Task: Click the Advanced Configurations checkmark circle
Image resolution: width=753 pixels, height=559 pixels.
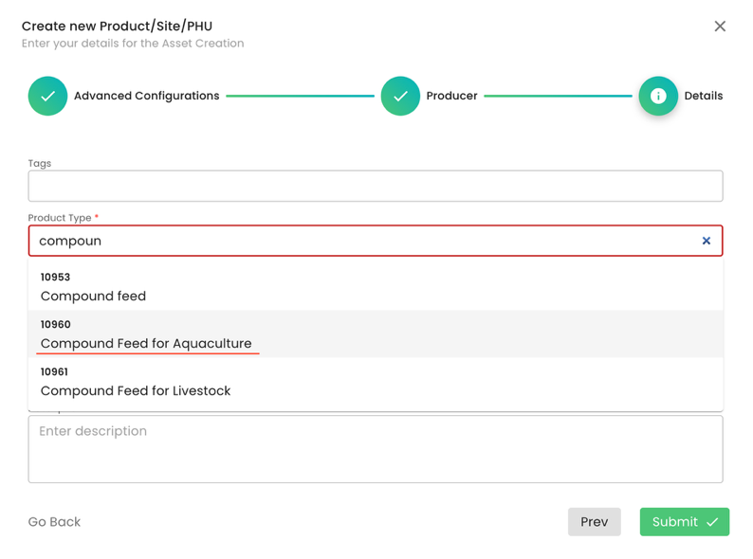Action: pyautogui.click(x=47, y=96)
